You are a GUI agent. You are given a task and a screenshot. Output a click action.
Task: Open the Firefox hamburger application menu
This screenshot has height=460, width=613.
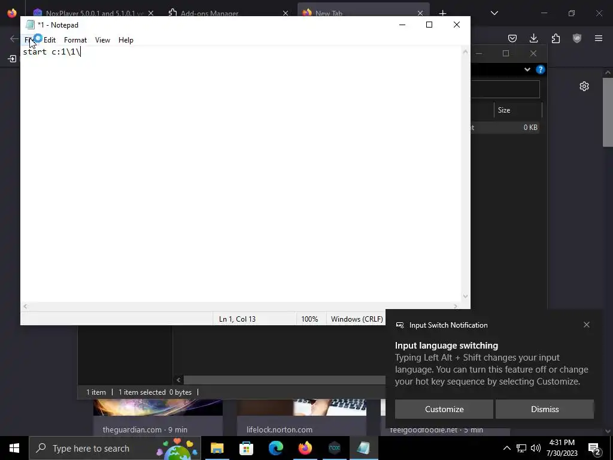click(599, 38)
